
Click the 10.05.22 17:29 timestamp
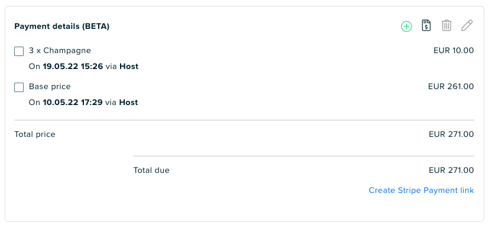click(x=73, y=103)
